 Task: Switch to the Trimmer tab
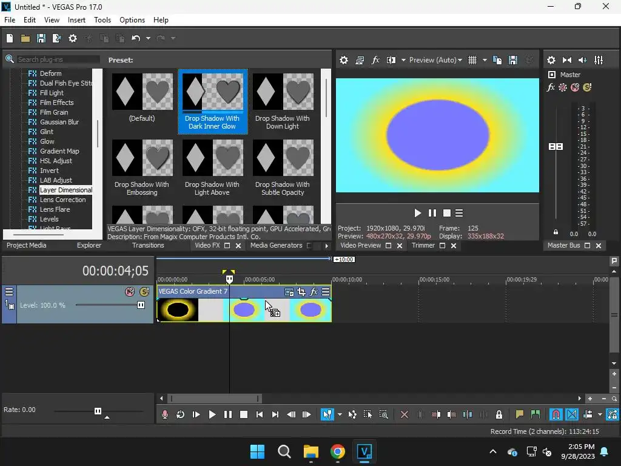pyautogui.click(x=423, y=245)
